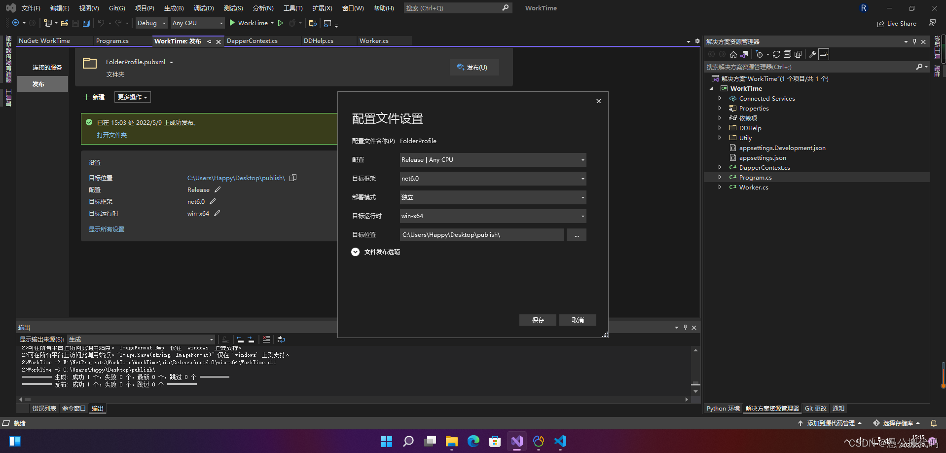Click the Home icon in Solution Explorer
946x453 pixels.
[733, 54]
